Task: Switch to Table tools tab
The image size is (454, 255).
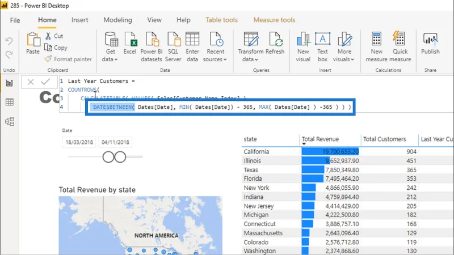Action: 221,20
